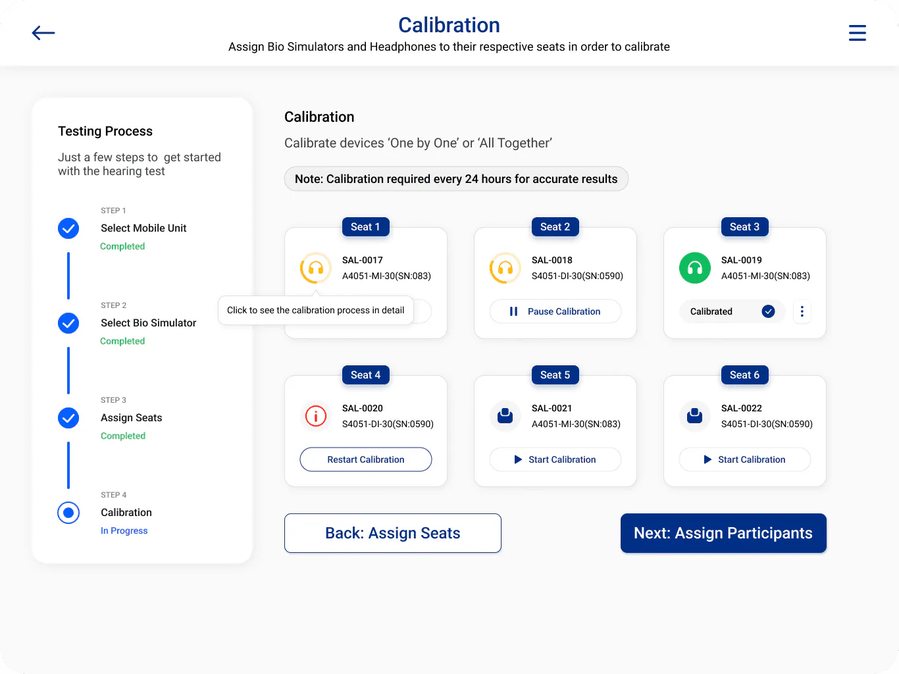Click the Seat 2 label tab
This screenshot has width=899, height=674.
point(555,226)
